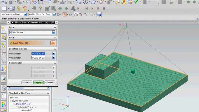Skip to last frame button
The width and height of the screenshot is (199, 112).
(86, 8)
